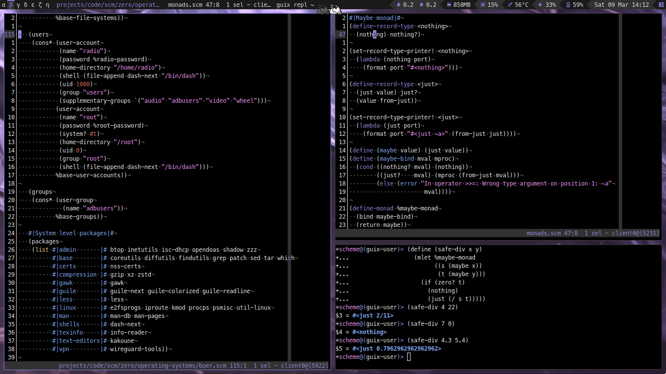This screenshot has width=666, height=374.
Task: Click the date and time Sat 09 Mar 14:12
Action: pyautogui.click(x=622, y=5)
